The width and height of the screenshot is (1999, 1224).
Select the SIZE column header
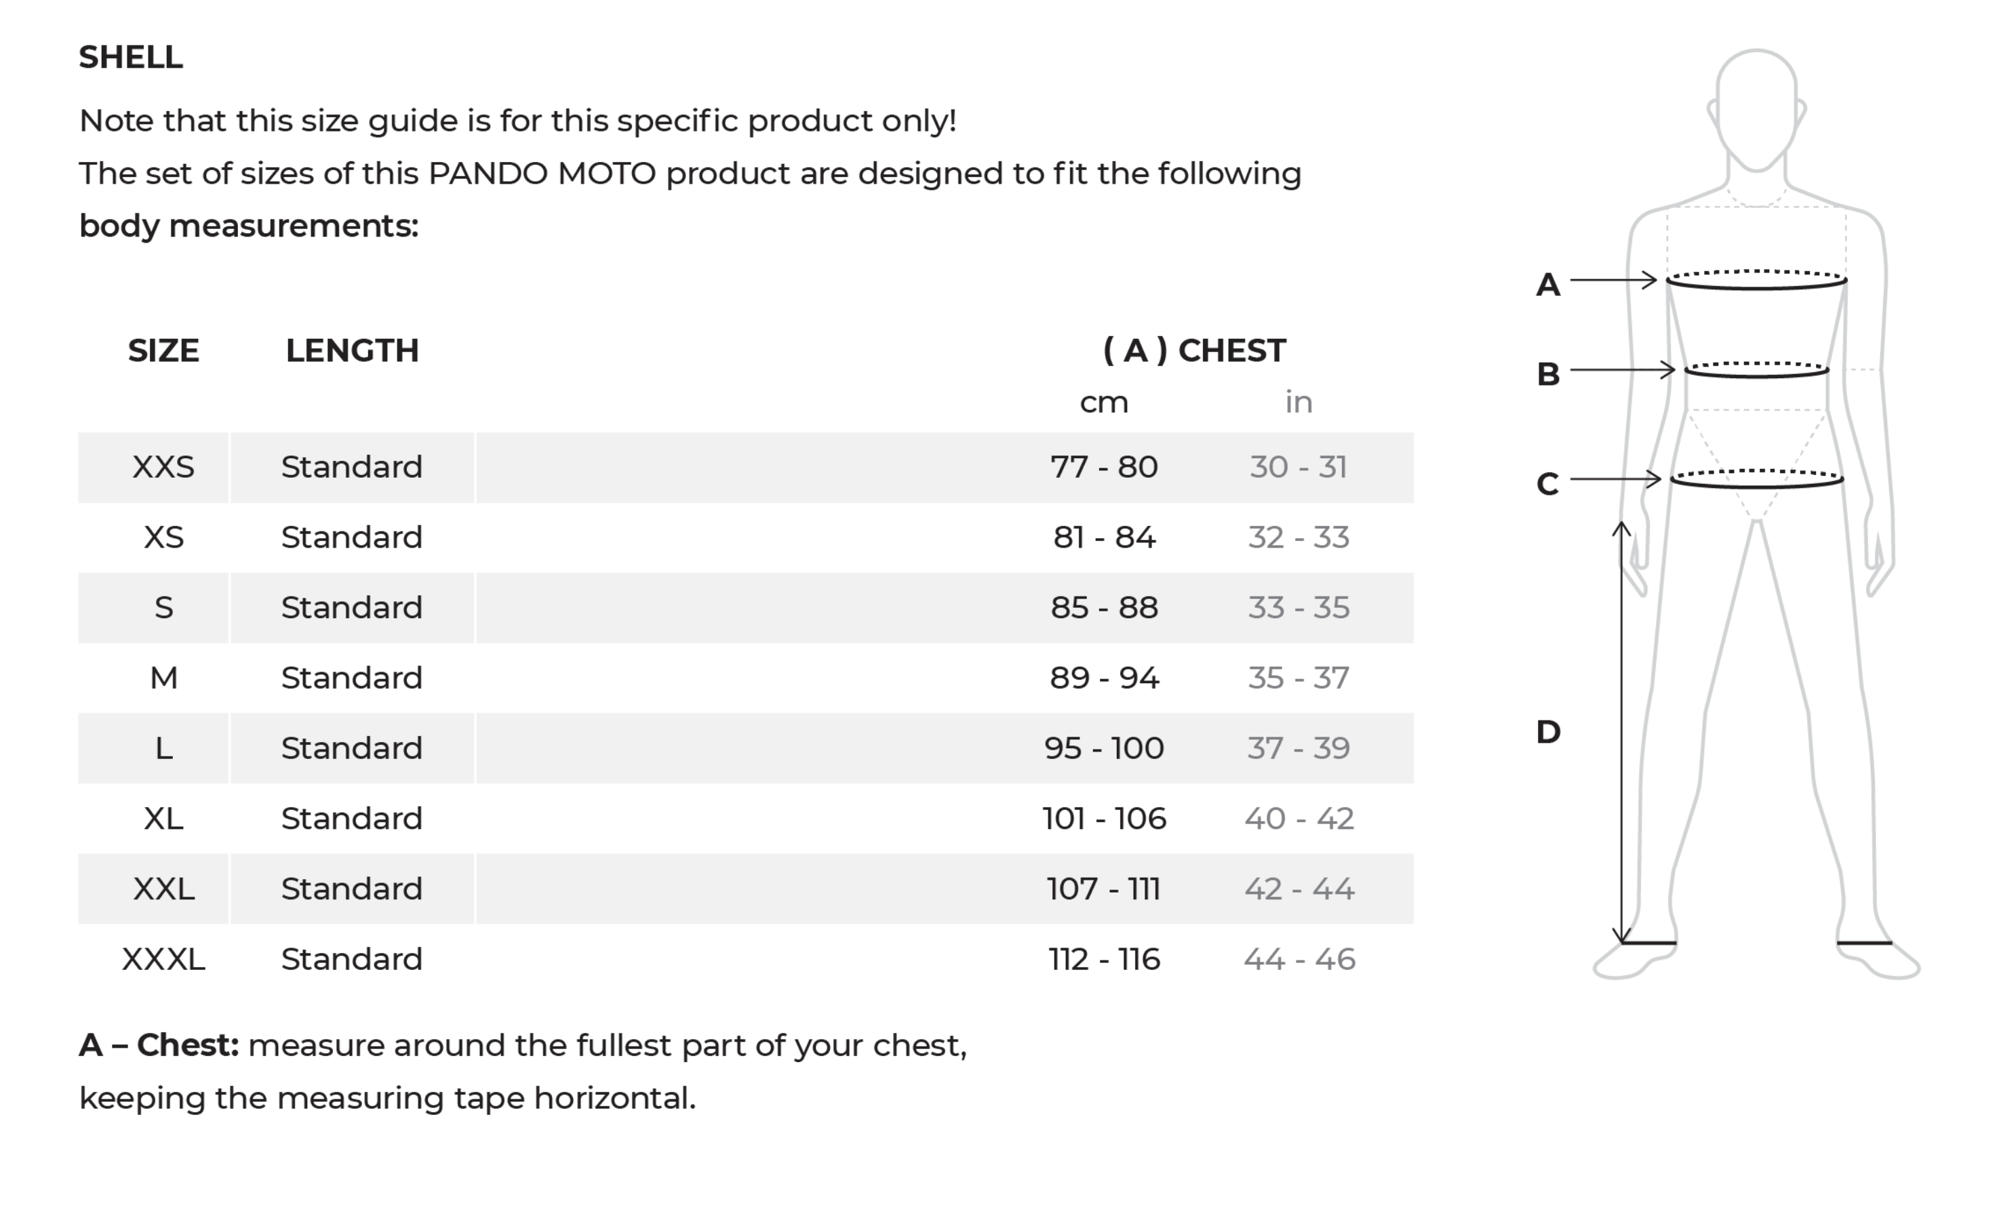point(163,350)
